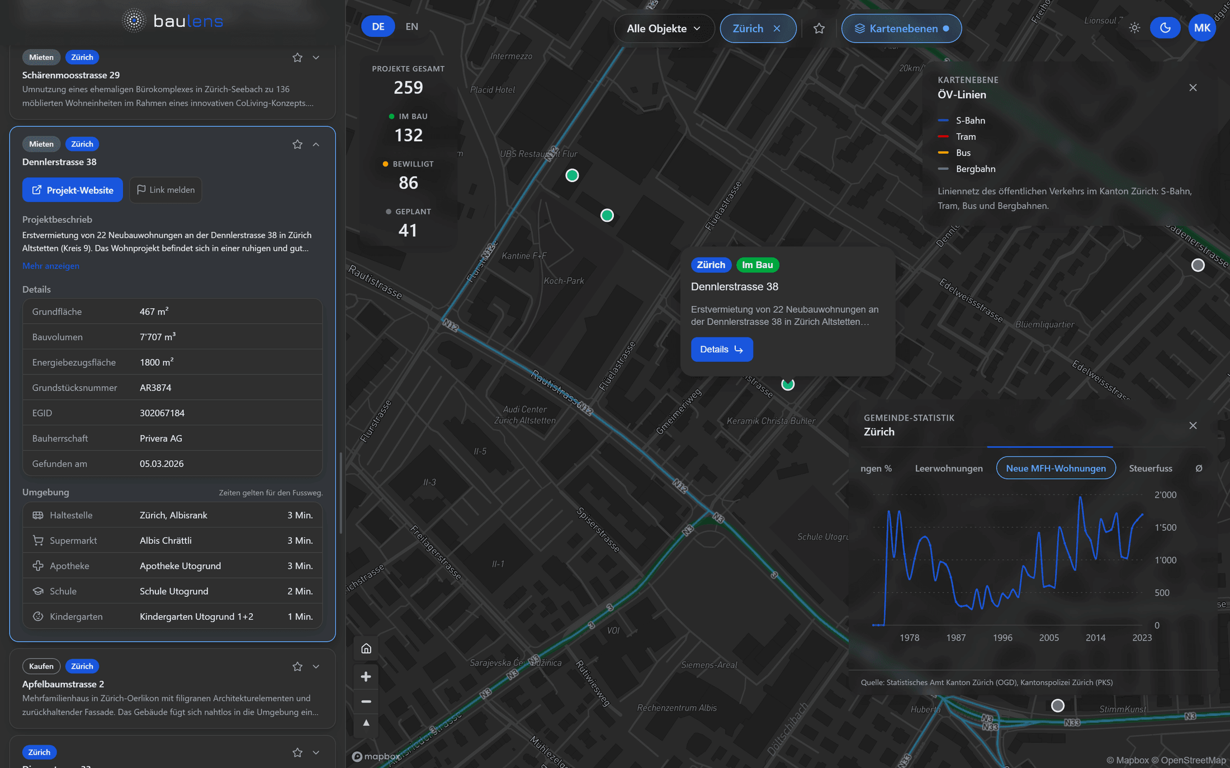Select the Steuerfuss statistics tab

pos(1151,468)
